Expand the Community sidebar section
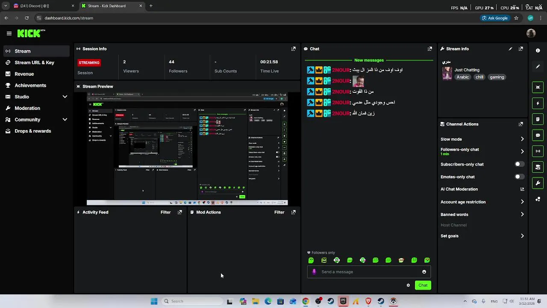Viewport: 547px width, 308px height. point(65,120)
